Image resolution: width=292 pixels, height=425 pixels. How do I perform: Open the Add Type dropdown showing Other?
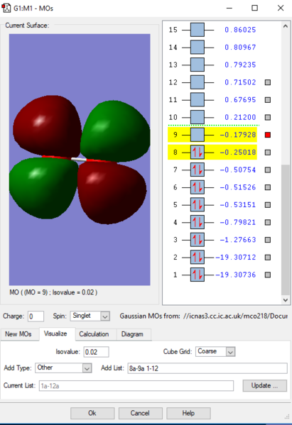click(x=63, y=368)
